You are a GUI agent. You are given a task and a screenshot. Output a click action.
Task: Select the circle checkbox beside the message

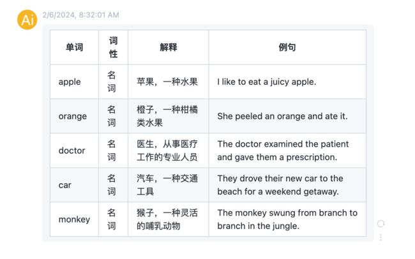381,223
